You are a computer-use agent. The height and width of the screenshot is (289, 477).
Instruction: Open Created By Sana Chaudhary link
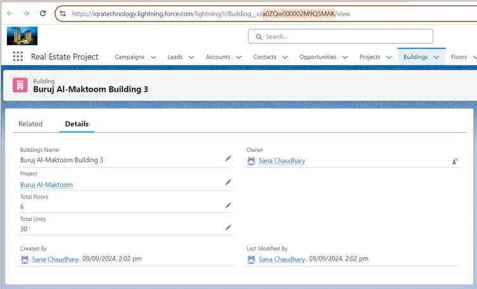(x=55, y=259)
